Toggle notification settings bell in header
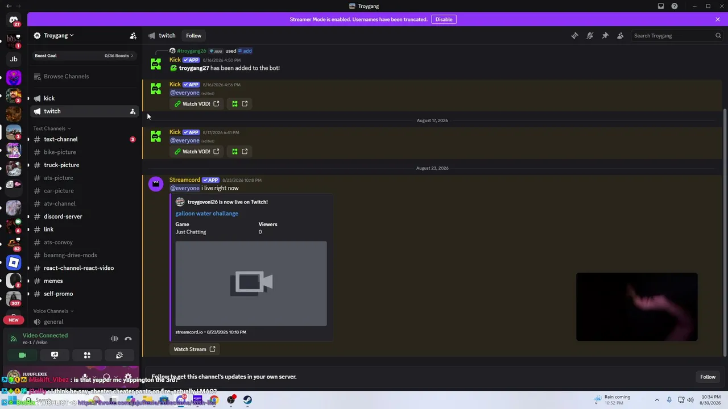 coord(590,36)
